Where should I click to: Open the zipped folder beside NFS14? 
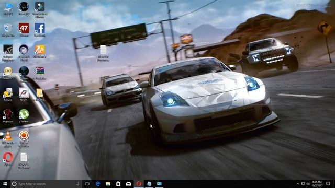click(40, 95)
